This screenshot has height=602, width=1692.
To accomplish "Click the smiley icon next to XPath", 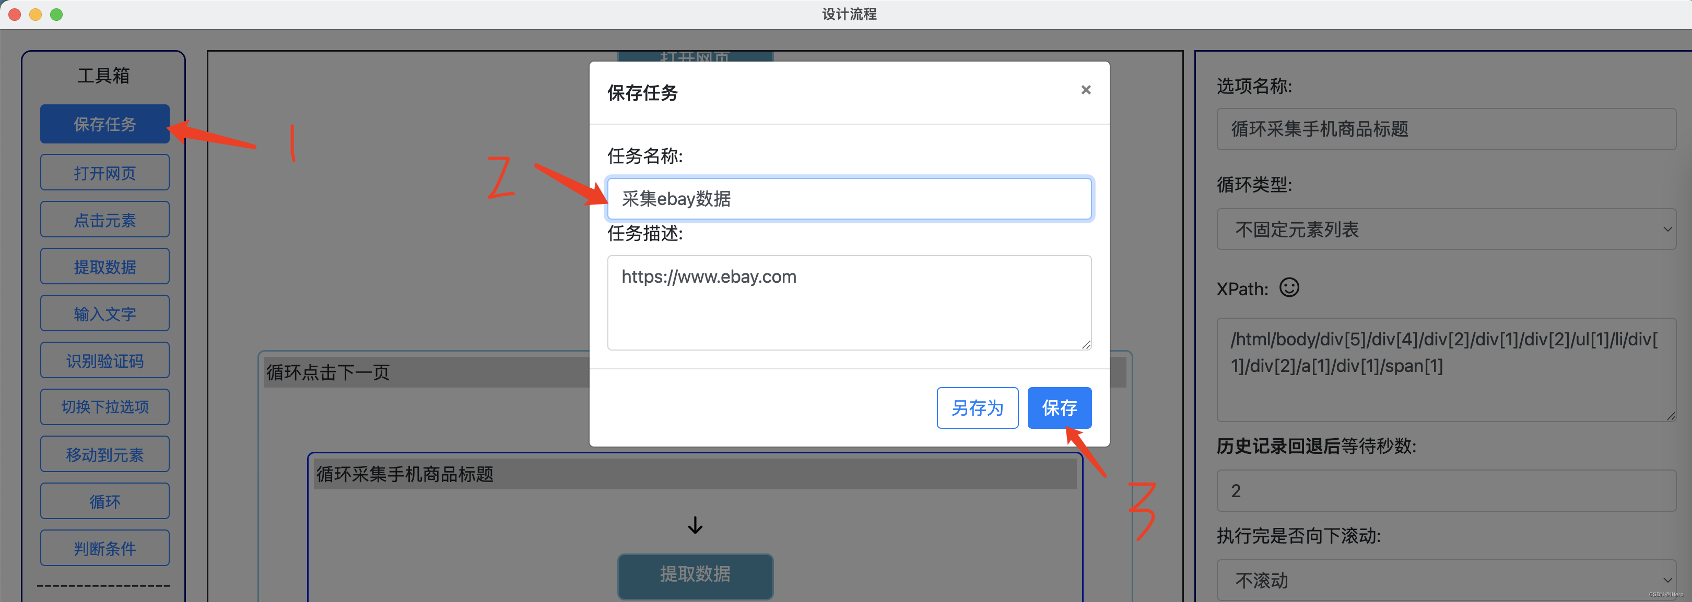I will tap(1289, 288).
